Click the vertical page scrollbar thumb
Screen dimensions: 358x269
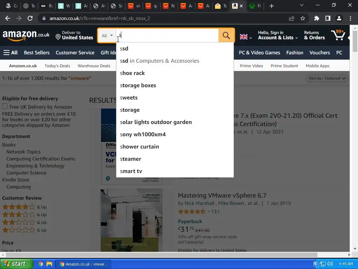coord(355,41)
